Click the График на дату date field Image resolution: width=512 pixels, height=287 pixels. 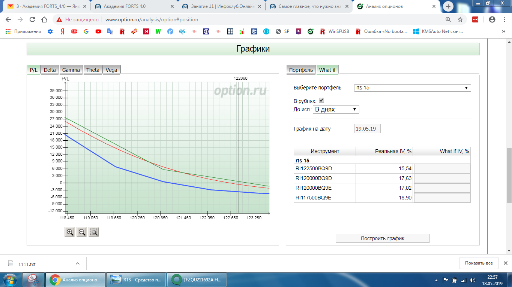(368, 129)
